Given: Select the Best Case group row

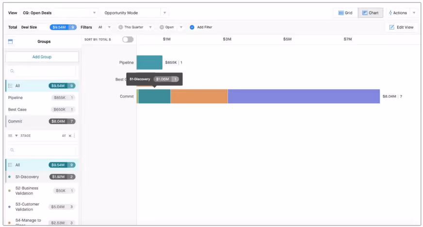Looking at the screenshot, I should point(42,110).
